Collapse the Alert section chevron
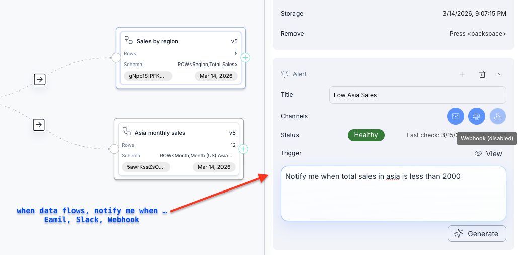Image resolution: width=518 pixels, height=255 pixels. [x=498, y=74]
